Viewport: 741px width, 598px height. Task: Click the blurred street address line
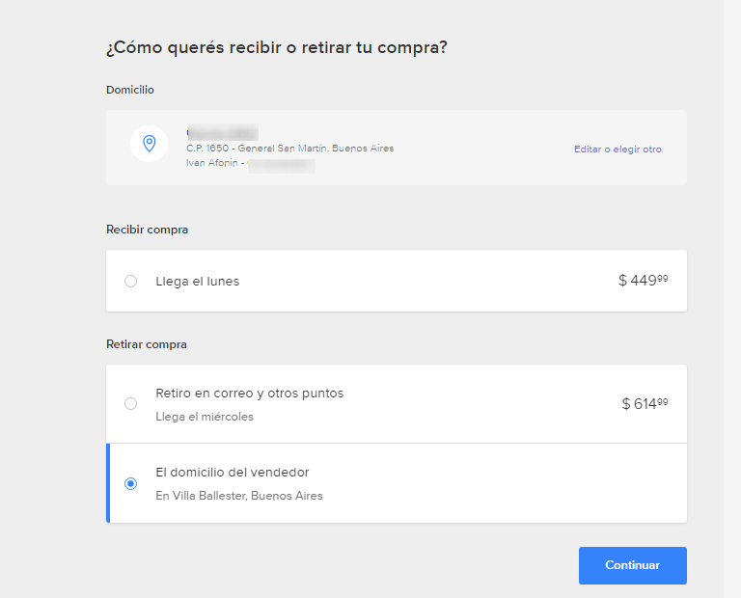coord(223,133)
